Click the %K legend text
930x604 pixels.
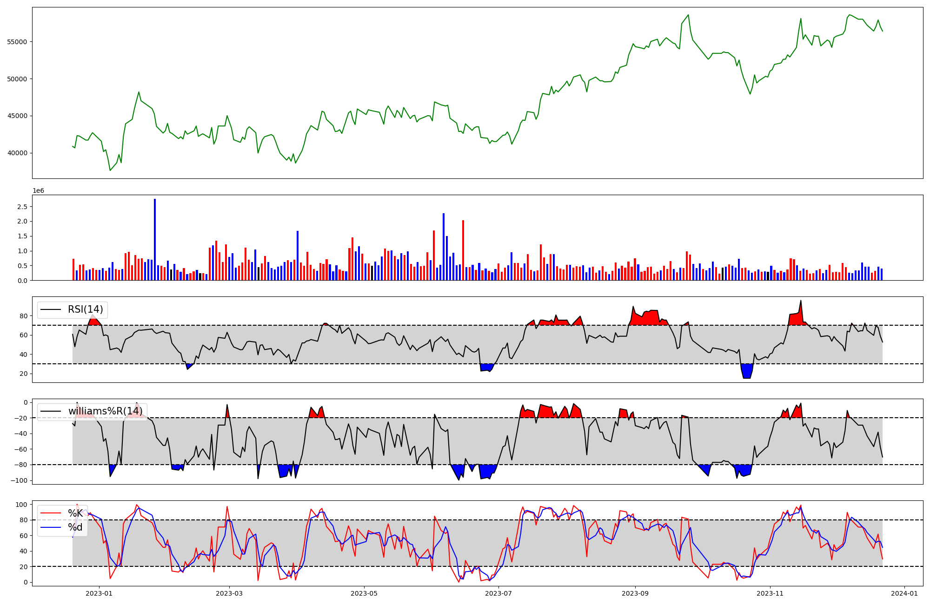[75, 513]
